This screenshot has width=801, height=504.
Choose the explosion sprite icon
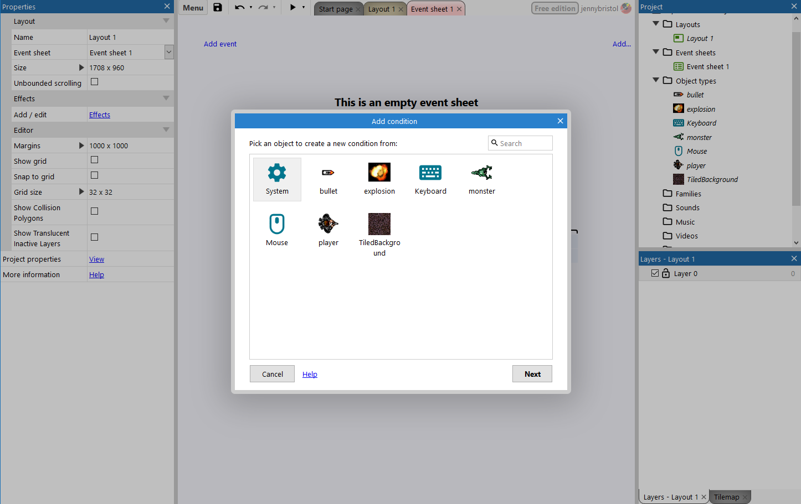tap(379, 173)
